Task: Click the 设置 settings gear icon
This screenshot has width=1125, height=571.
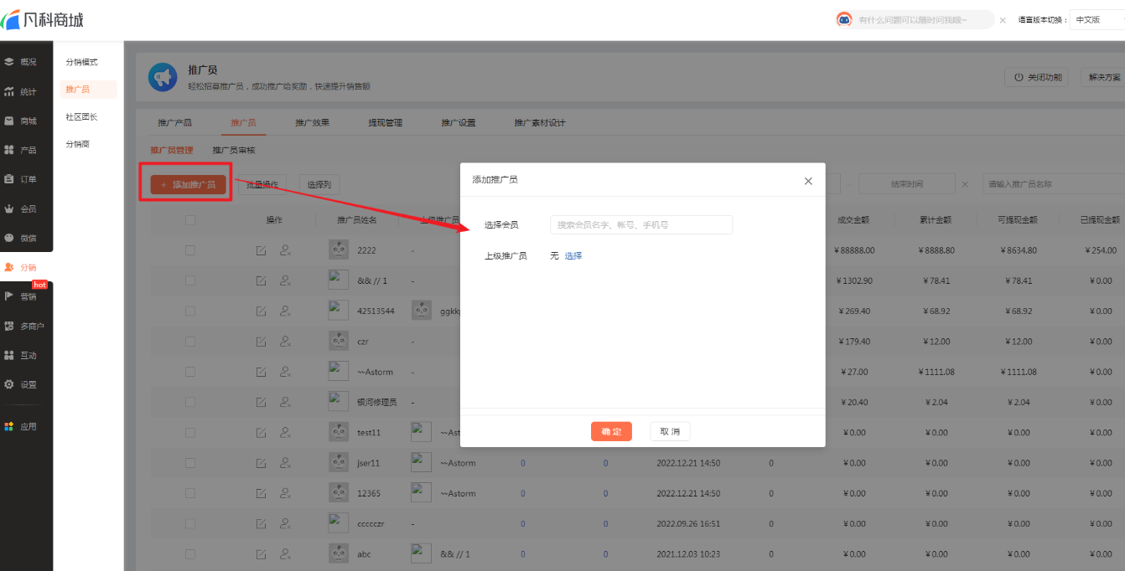Action: click(9, 384)
